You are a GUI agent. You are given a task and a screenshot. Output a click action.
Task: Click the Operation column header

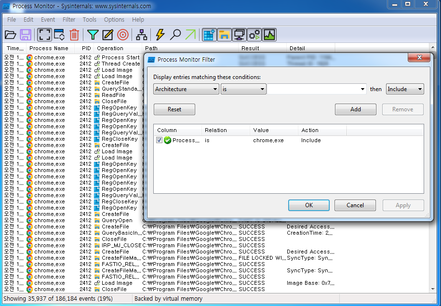[118, 48]
